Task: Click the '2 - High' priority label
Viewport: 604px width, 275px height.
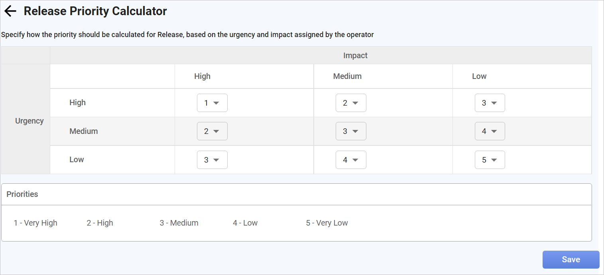Action: pyautogui.click(x=100, y=223)
